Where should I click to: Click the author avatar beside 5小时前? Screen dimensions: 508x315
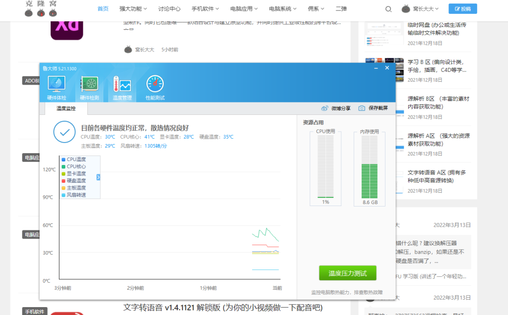pos(128,50)
